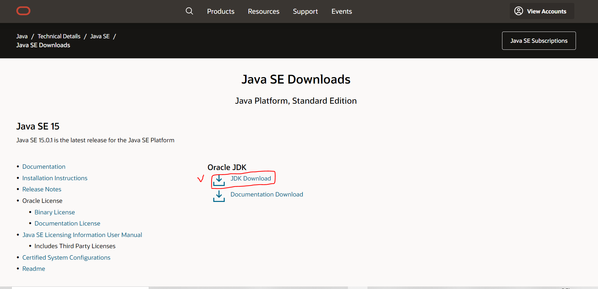Viewport: 598px width, 289px height.
Task: Open the Events menu
Action: tap(342, 11)
